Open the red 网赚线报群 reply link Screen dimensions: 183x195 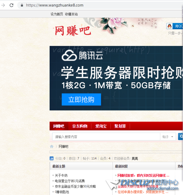(143, 175)
